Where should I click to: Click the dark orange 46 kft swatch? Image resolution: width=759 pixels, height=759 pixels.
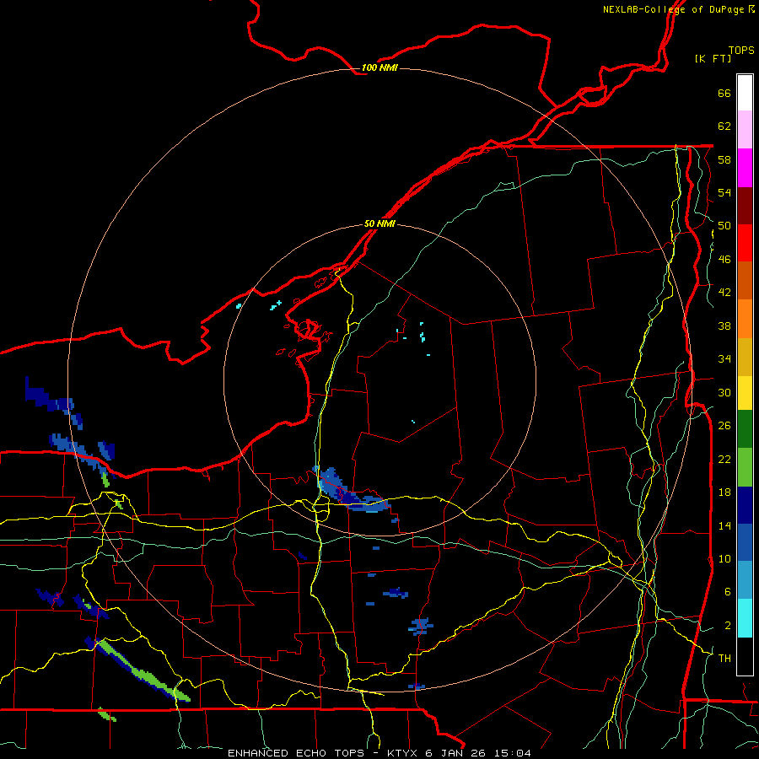pos(745,281)
